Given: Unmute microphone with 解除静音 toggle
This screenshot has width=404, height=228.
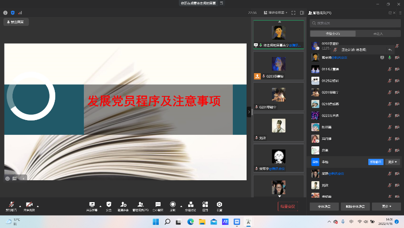Looking at the screenshot, I should coord(11,204).
